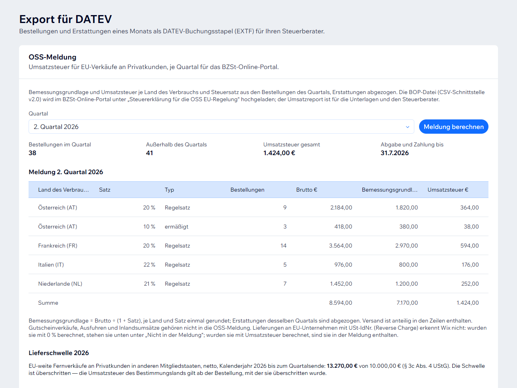This screenshot has width=517, height=388.
Task: Click the 21 % rate cell
Action: 149,284
